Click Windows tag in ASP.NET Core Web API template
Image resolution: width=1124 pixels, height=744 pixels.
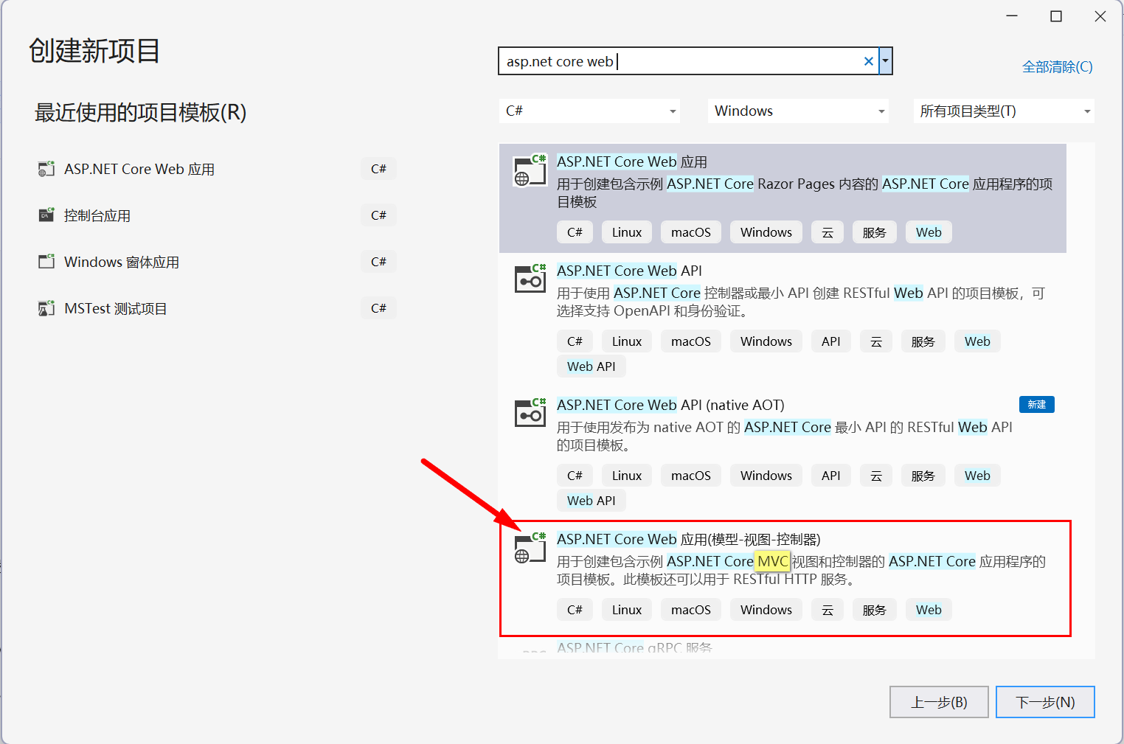click(x=766, y=341)
